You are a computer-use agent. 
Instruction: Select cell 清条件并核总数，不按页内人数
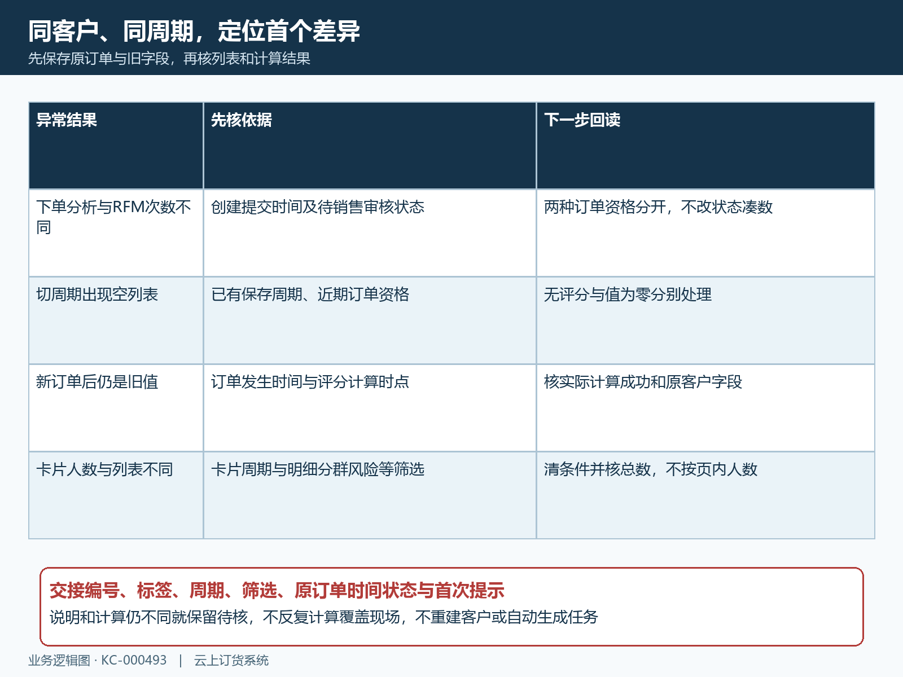[x=705, y=495]
